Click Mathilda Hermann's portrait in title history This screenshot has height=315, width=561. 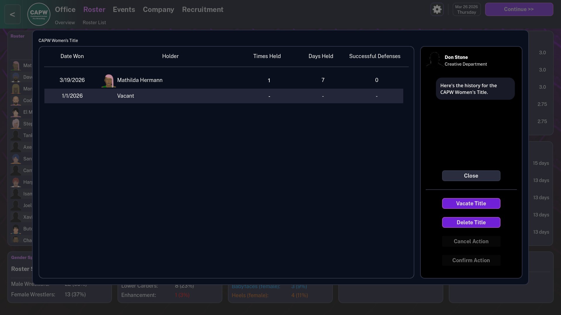pyautogui.click(x=109, y=80)
